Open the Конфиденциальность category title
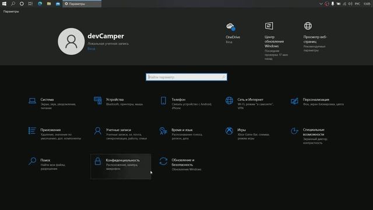 [123, 160]
